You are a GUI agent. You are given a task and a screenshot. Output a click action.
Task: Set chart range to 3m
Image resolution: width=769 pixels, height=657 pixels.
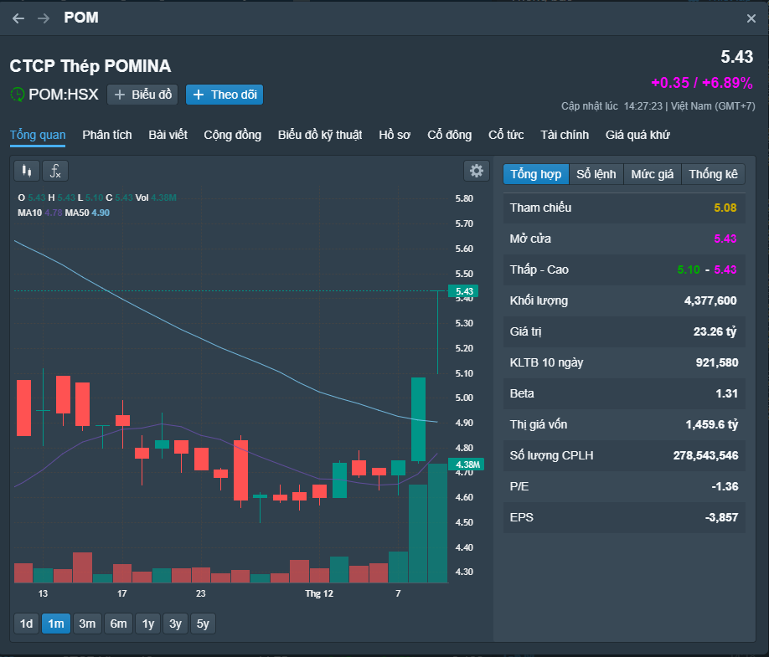87,624
